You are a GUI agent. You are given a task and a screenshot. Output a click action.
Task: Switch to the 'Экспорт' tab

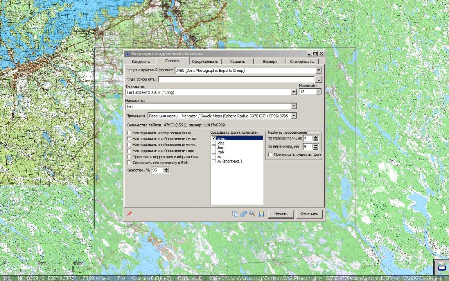[270, 62]
